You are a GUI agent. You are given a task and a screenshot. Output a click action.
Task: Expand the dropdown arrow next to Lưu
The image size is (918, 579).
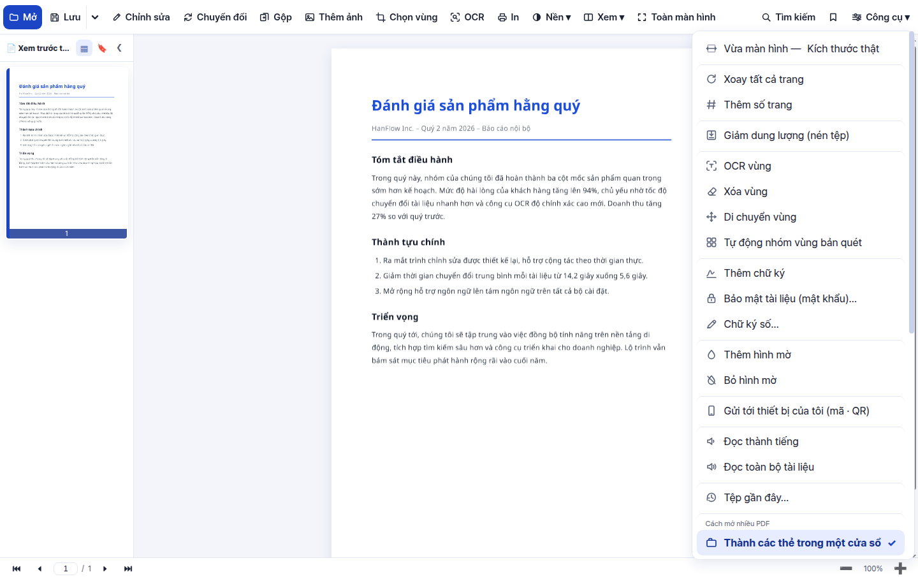(x=95, y=17)
